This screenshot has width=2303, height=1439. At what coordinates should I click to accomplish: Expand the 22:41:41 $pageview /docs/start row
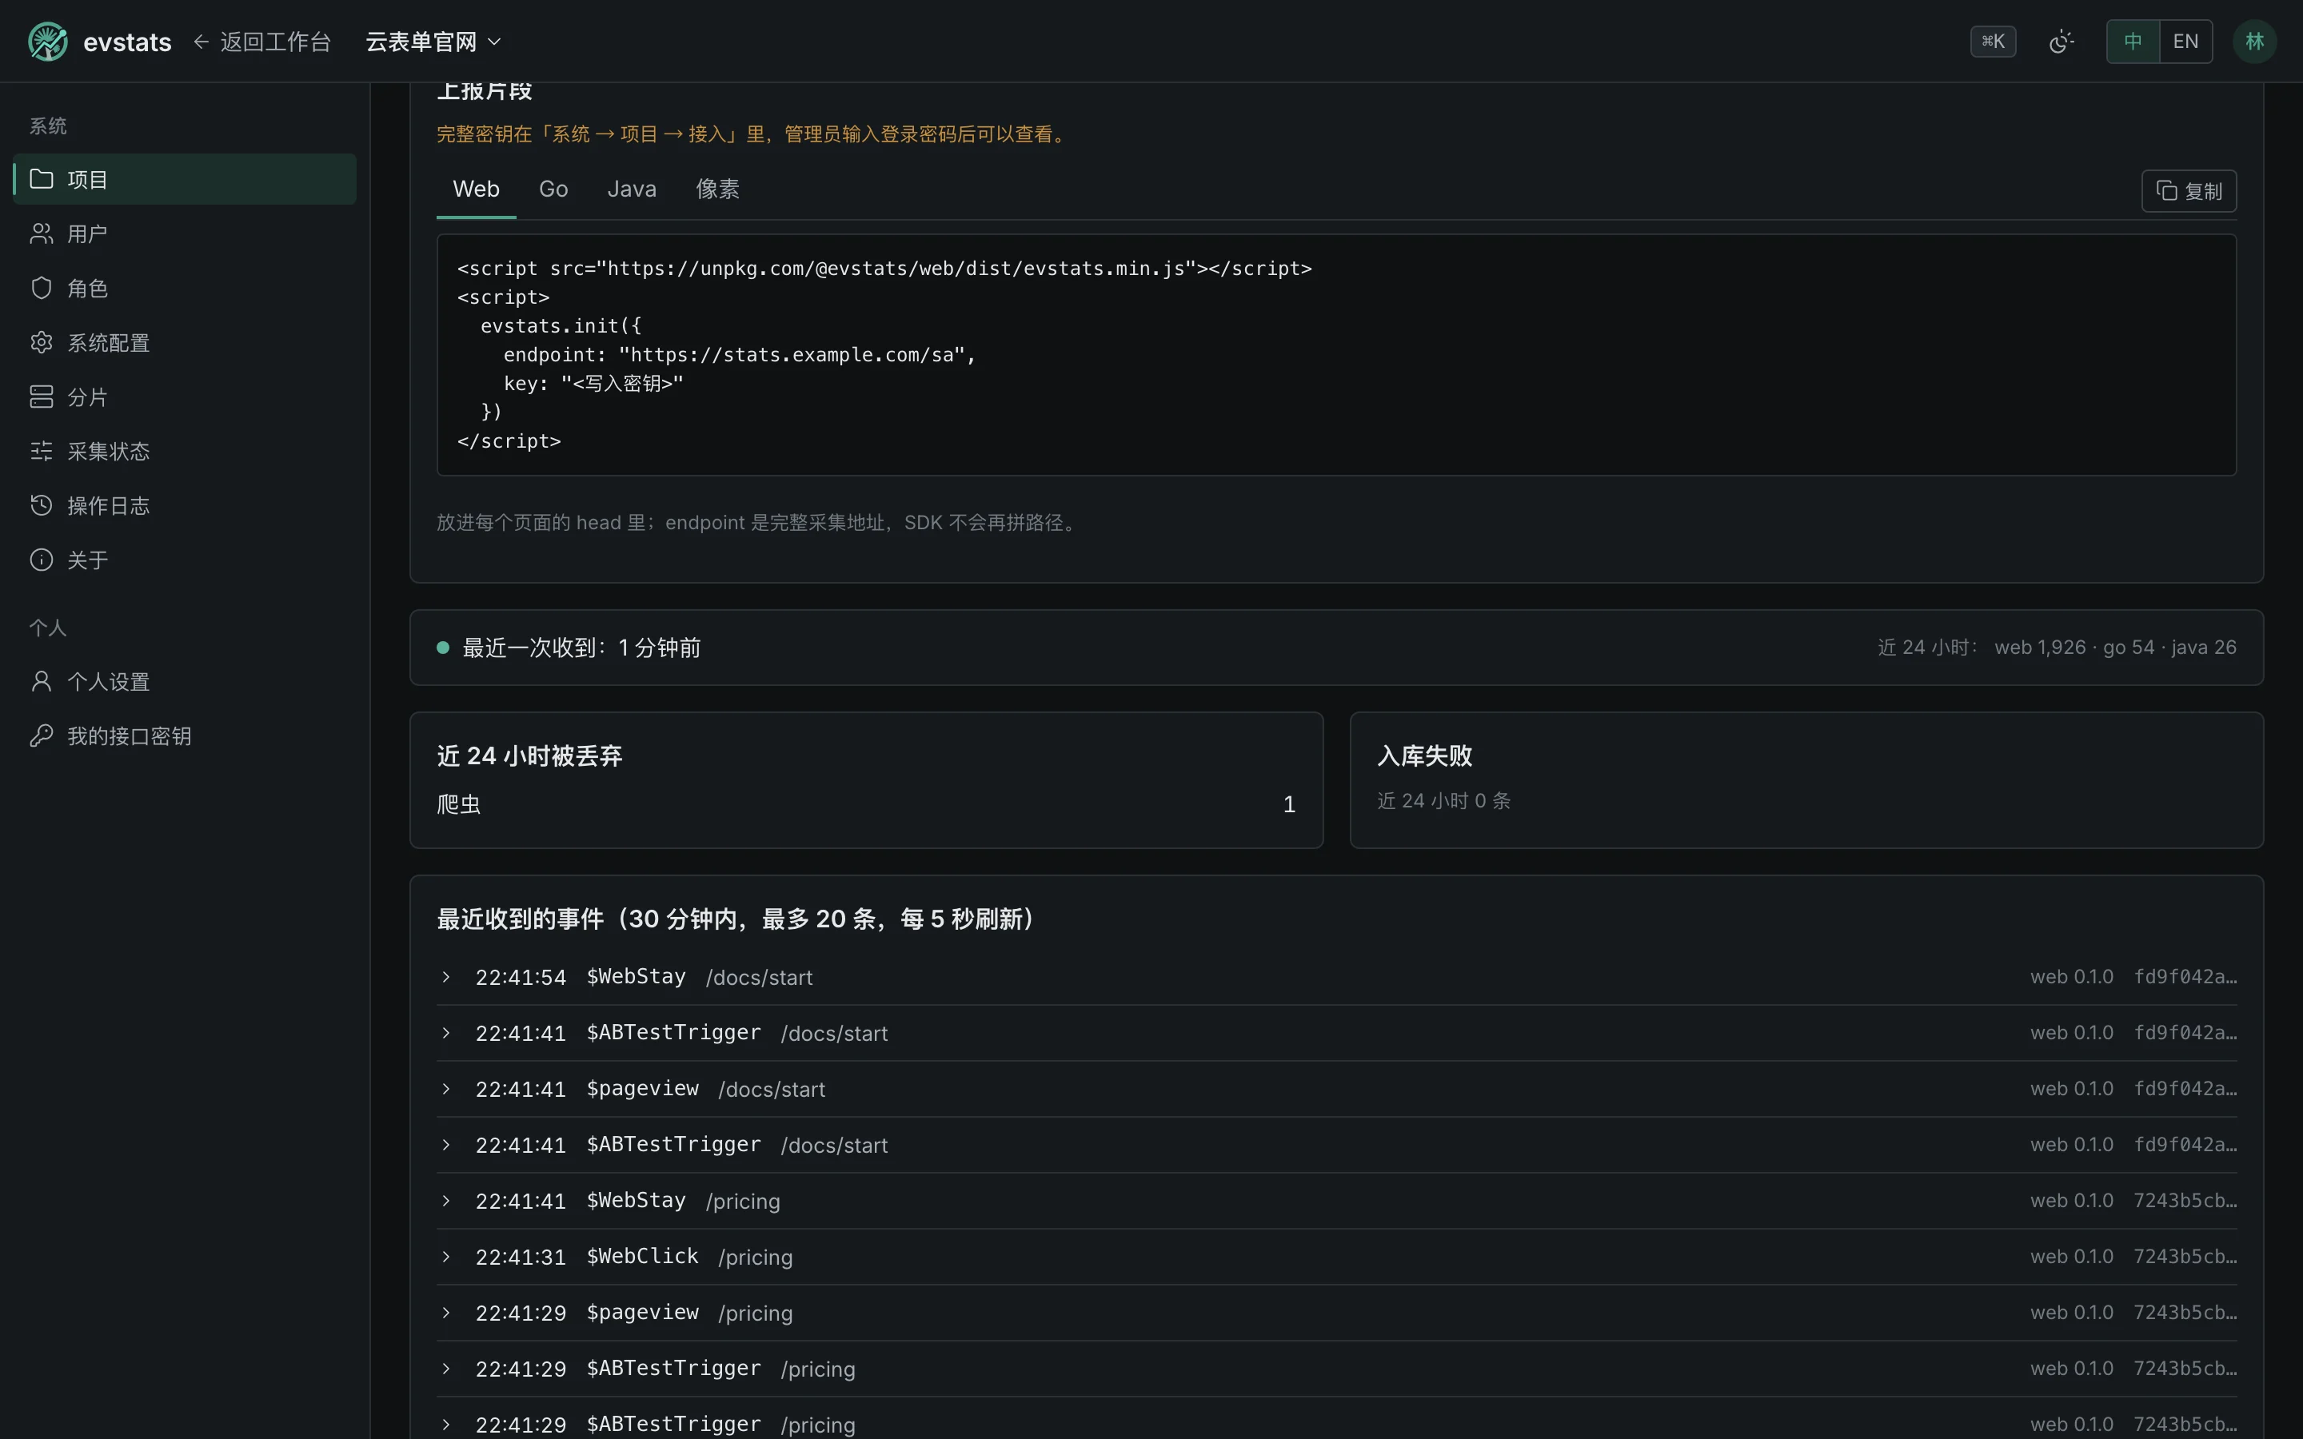[1336, 1089]
